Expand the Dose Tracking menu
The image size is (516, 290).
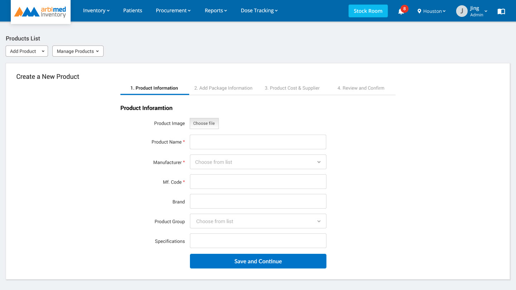click(x=259, y=11)
